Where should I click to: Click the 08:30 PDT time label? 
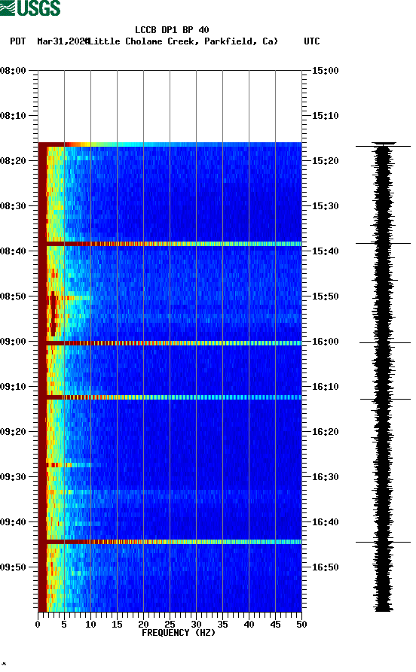point(14,205)
